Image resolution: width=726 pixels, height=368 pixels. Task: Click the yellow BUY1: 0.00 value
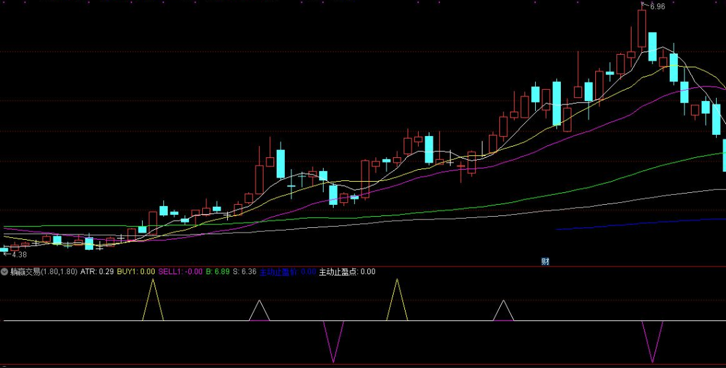[135, 272]
